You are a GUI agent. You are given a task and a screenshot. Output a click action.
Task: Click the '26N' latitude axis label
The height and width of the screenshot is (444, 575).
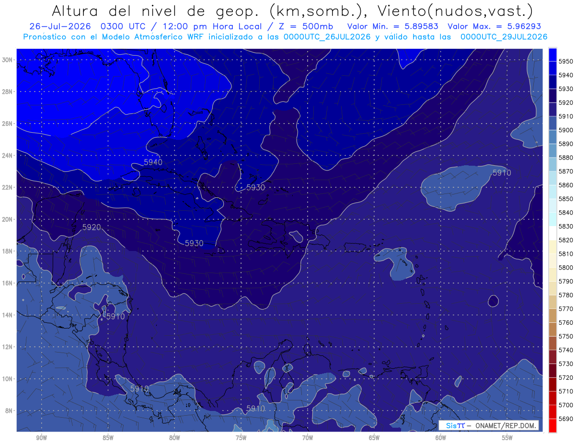click(8, 124)
